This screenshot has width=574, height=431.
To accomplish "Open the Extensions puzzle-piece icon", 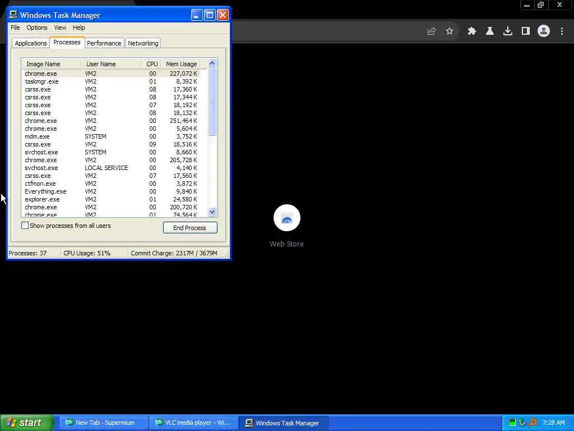I will point(471,31).
